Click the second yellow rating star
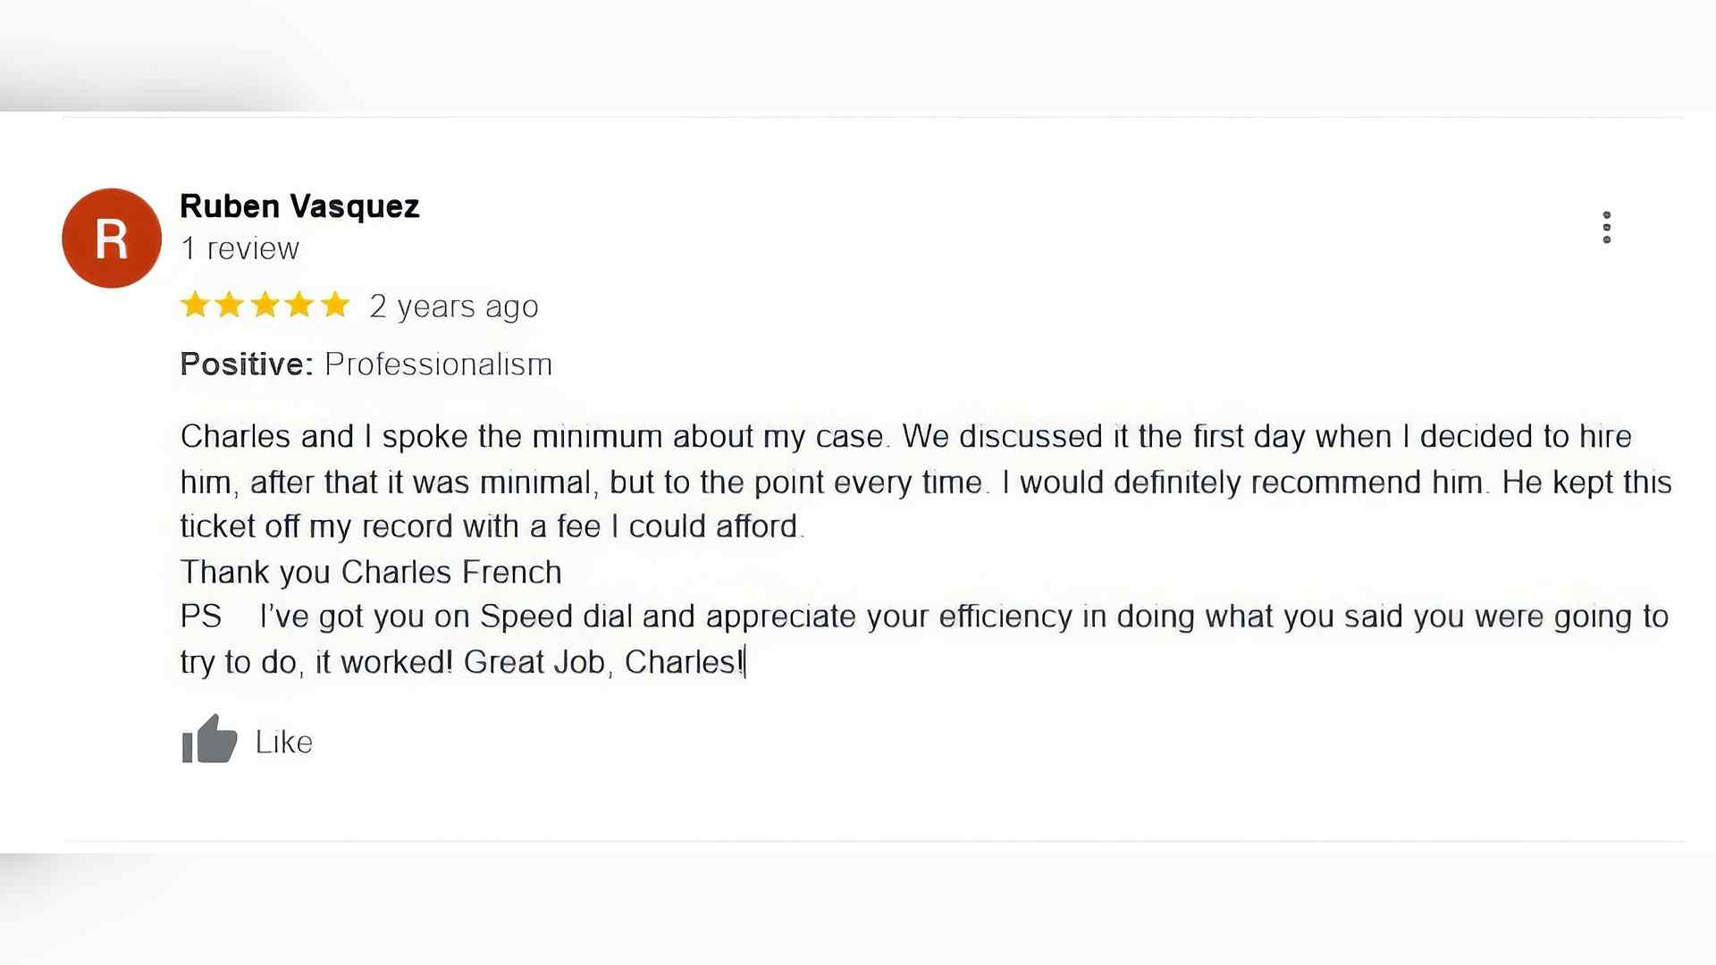This screenshot has width=1716, height=965. click(230, 305)
